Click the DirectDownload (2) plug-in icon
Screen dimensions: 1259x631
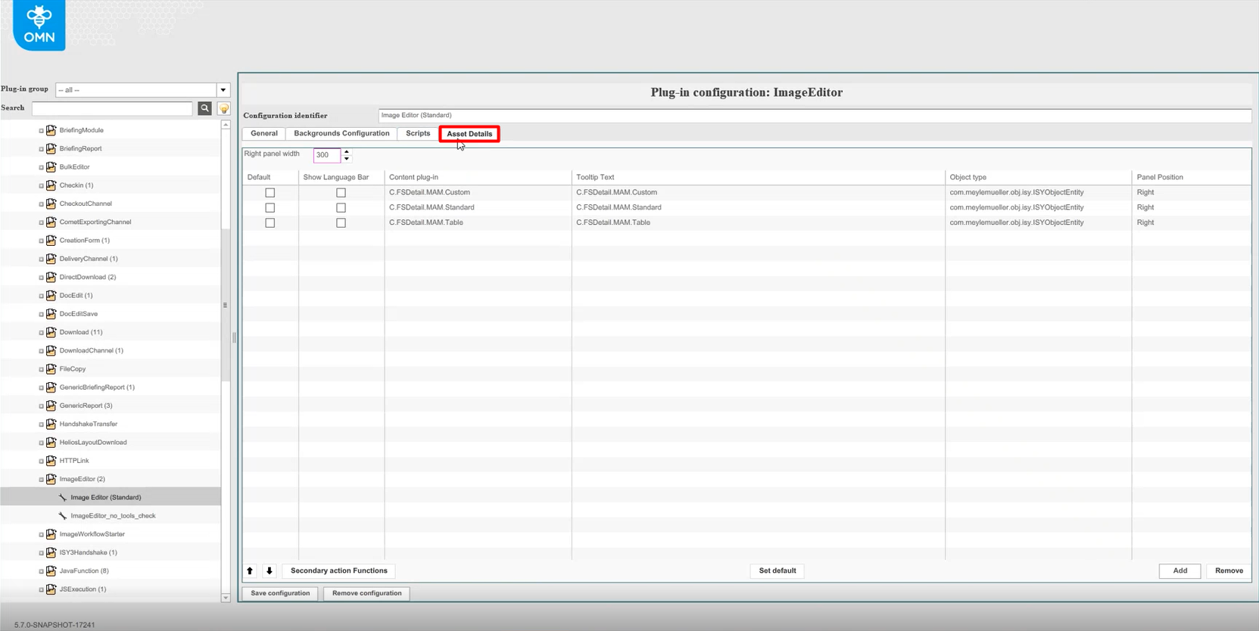[x=51, y=277]
